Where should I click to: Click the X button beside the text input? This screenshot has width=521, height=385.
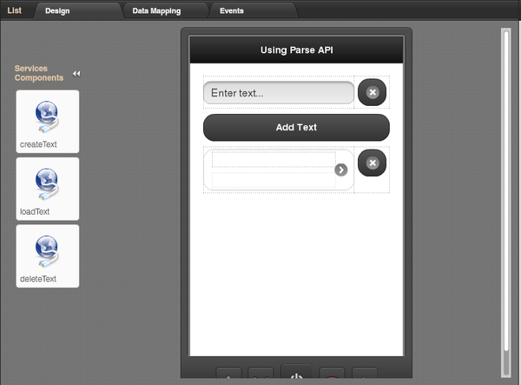tap(373, 92)
